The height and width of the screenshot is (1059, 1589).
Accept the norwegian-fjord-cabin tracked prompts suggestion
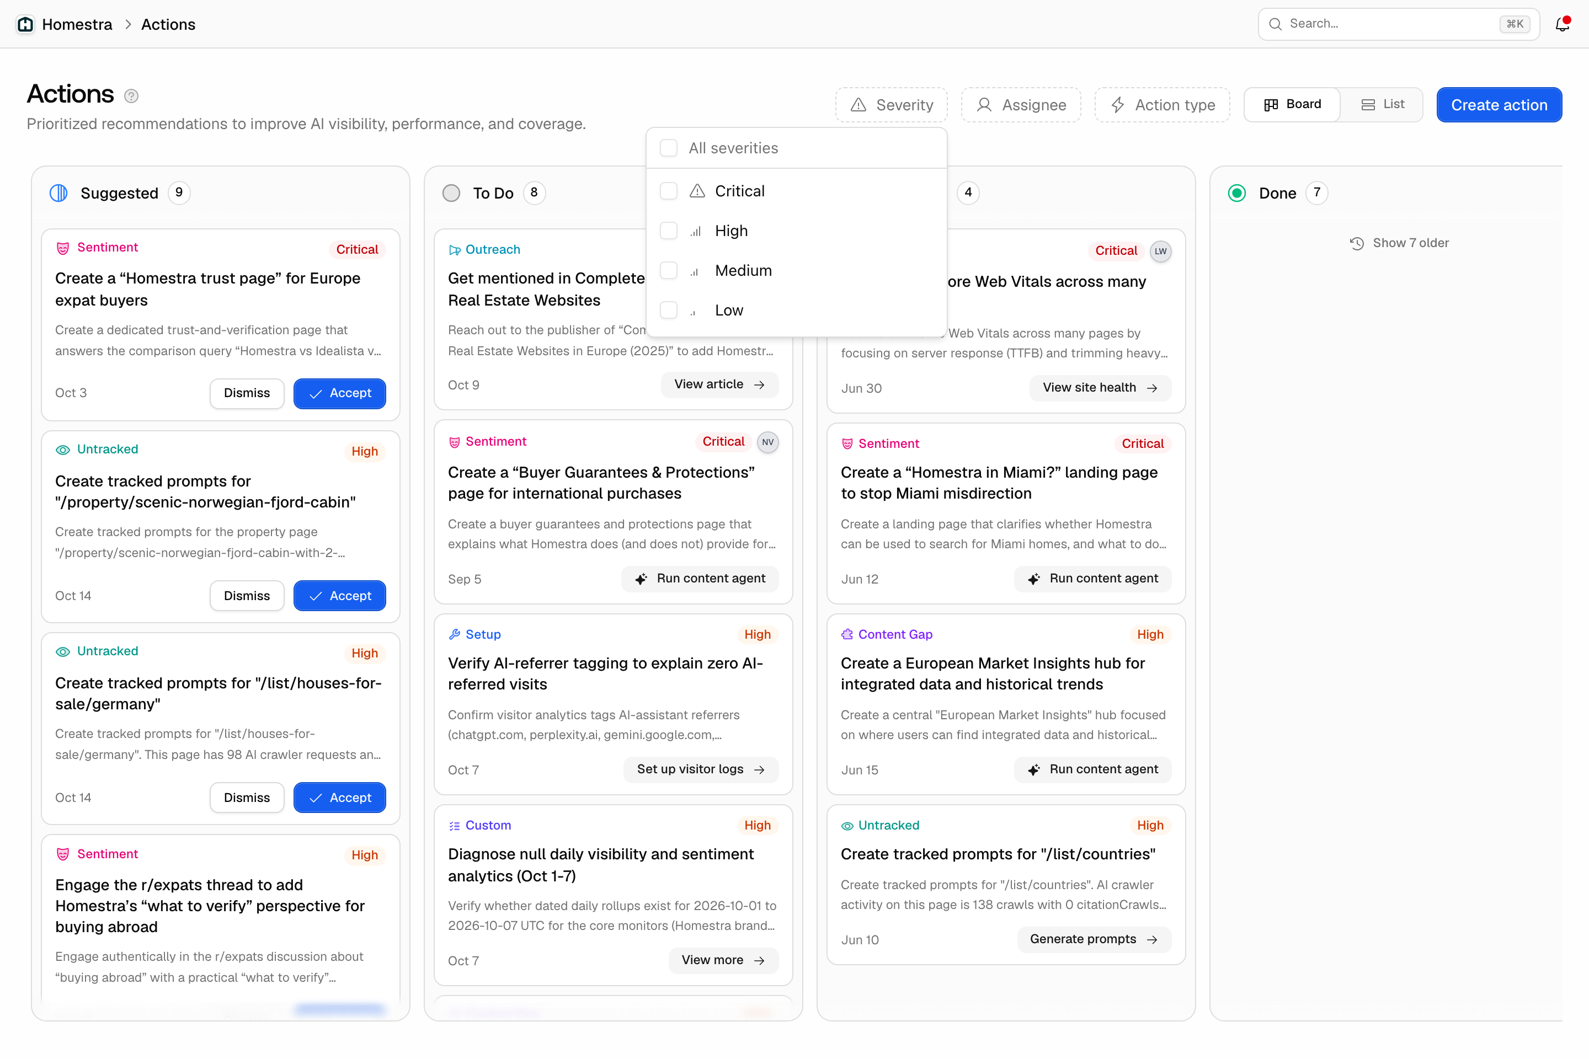340,596
